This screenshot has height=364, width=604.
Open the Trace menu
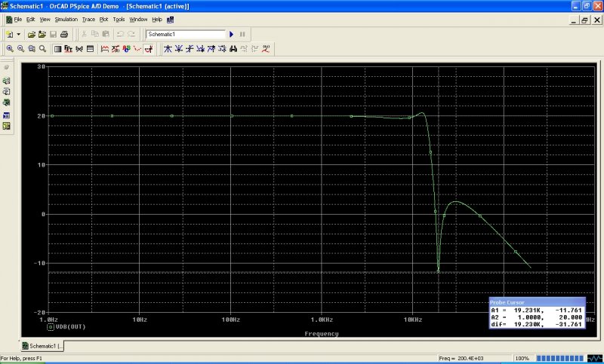pyautogui.click(x=88, y=20)
